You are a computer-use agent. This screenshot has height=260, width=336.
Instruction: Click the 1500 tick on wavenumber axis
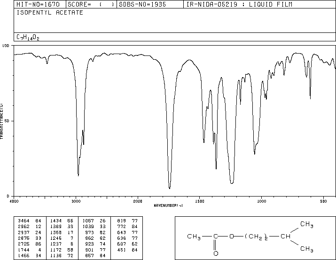pos(200,201)
